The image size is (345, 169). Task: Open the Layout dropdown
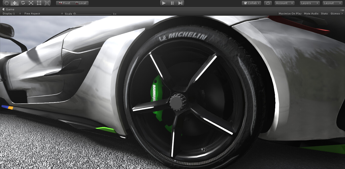coord(333,3)
